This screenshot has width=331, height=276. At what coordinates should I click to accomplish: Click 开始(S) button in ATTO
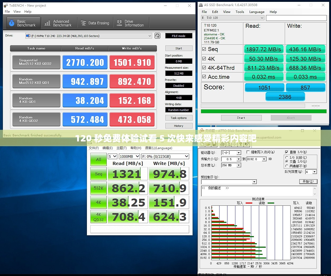(308, 181)
